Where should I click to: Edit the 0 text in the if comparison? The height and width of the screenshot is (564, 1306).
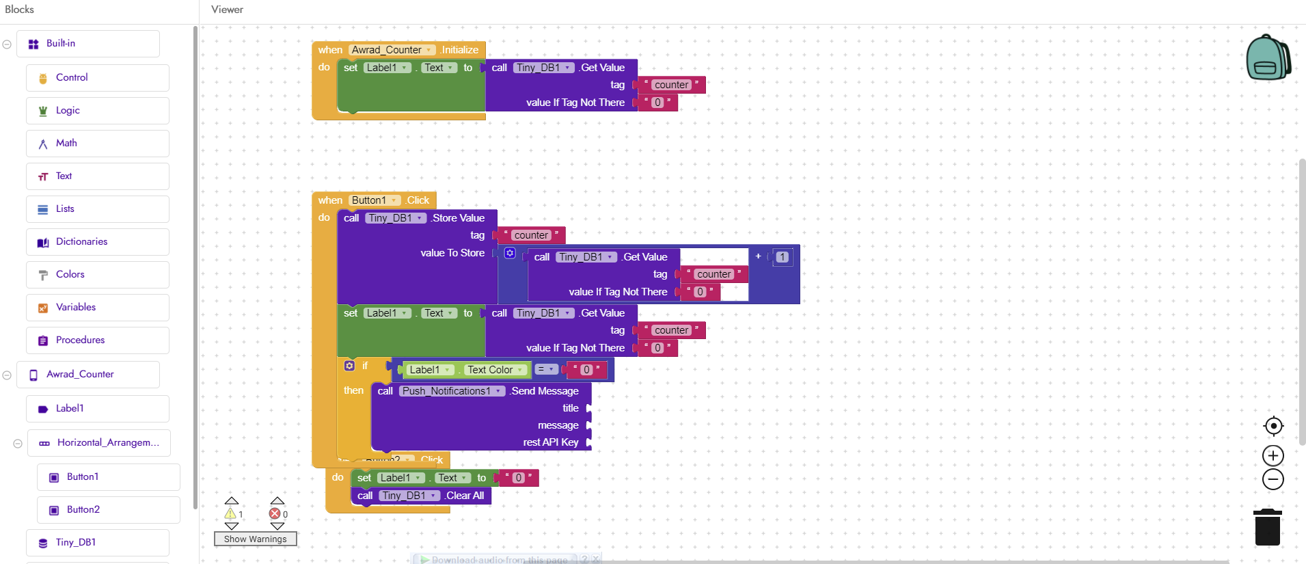point(586,370)
